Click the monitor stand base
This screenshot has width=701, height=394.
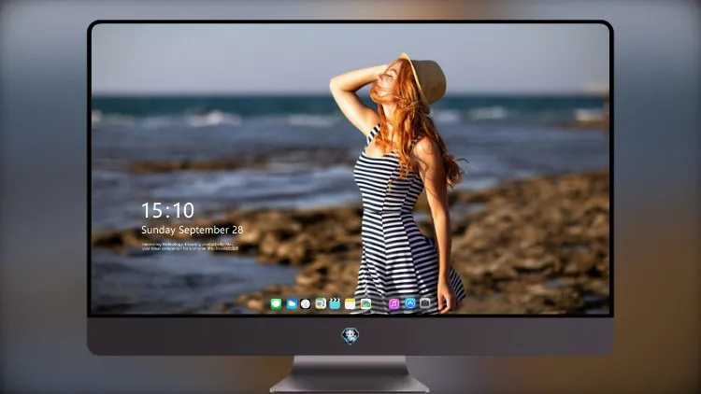click(350, 384)
